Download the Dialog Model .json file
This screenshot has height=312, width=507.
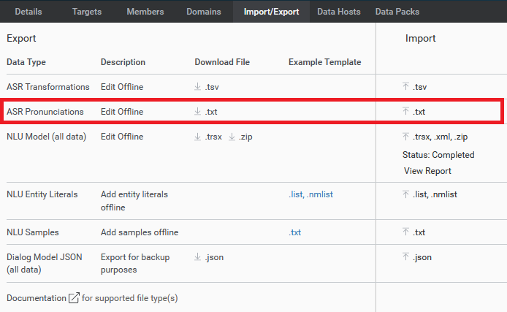coord(209,257)
